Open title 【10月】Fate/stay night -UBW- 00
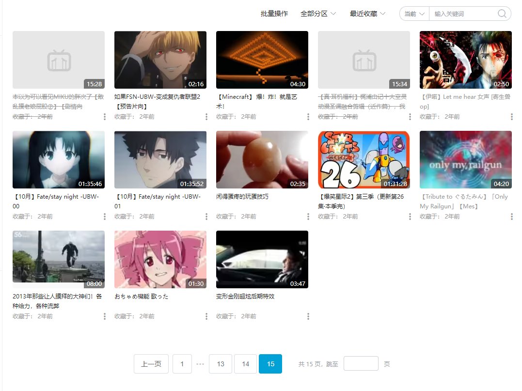 pos(56,202)
